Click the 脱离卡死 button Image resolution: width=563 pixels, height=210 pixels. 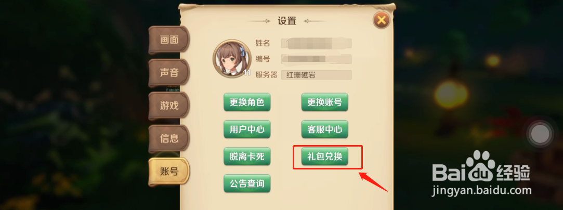coord(247,156)
